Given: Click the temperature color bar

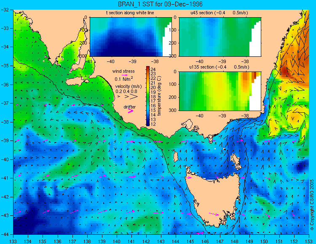Looking at the screenshot, I should pos(148,96).
